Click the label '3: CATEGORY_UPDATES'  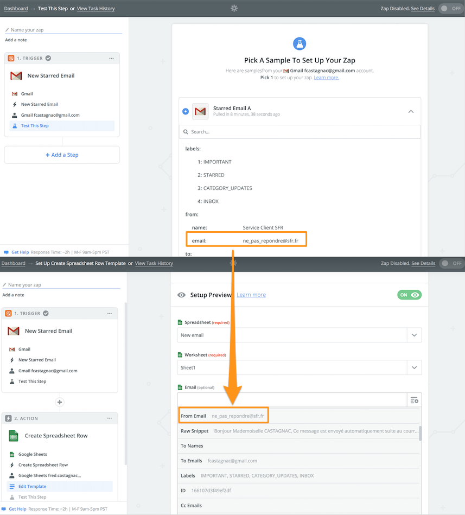(225, 188)
